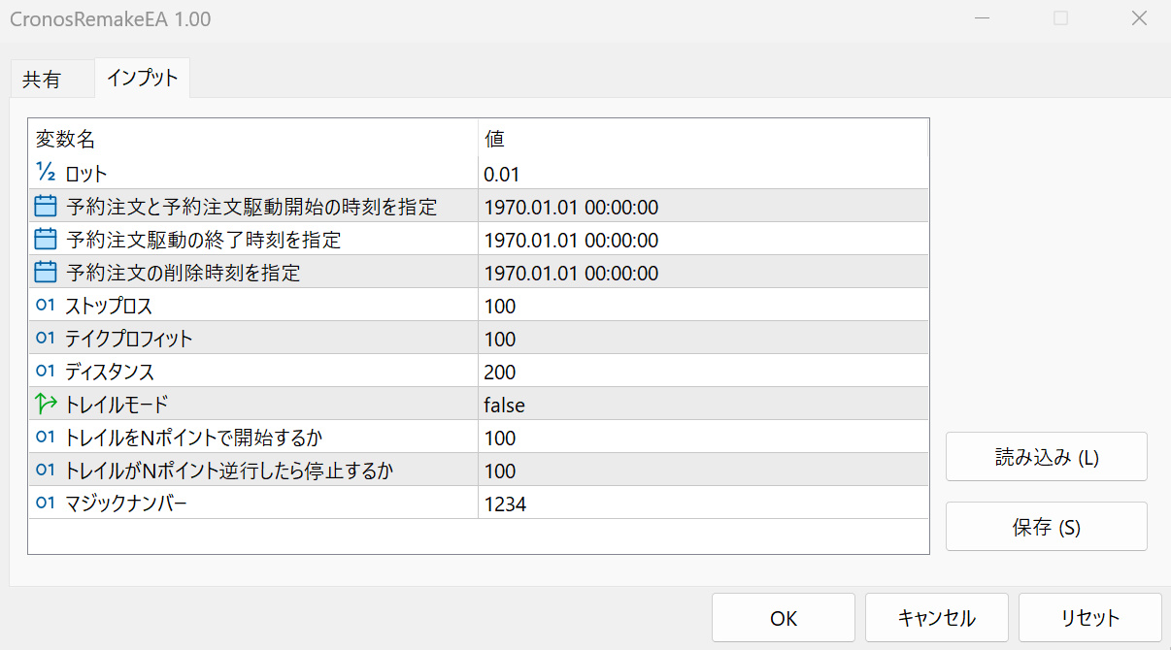
Task: Click the integer icon beside ストップロス
Action: [x=46, y=306]
